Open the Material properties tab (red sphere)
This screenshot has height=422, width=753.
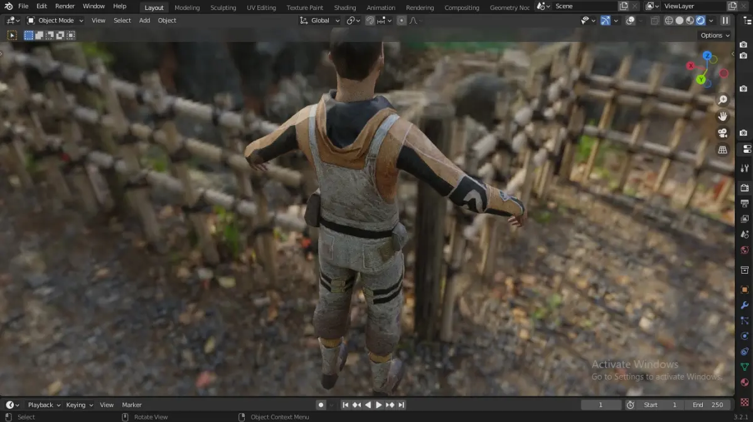(x=745, y=383)
